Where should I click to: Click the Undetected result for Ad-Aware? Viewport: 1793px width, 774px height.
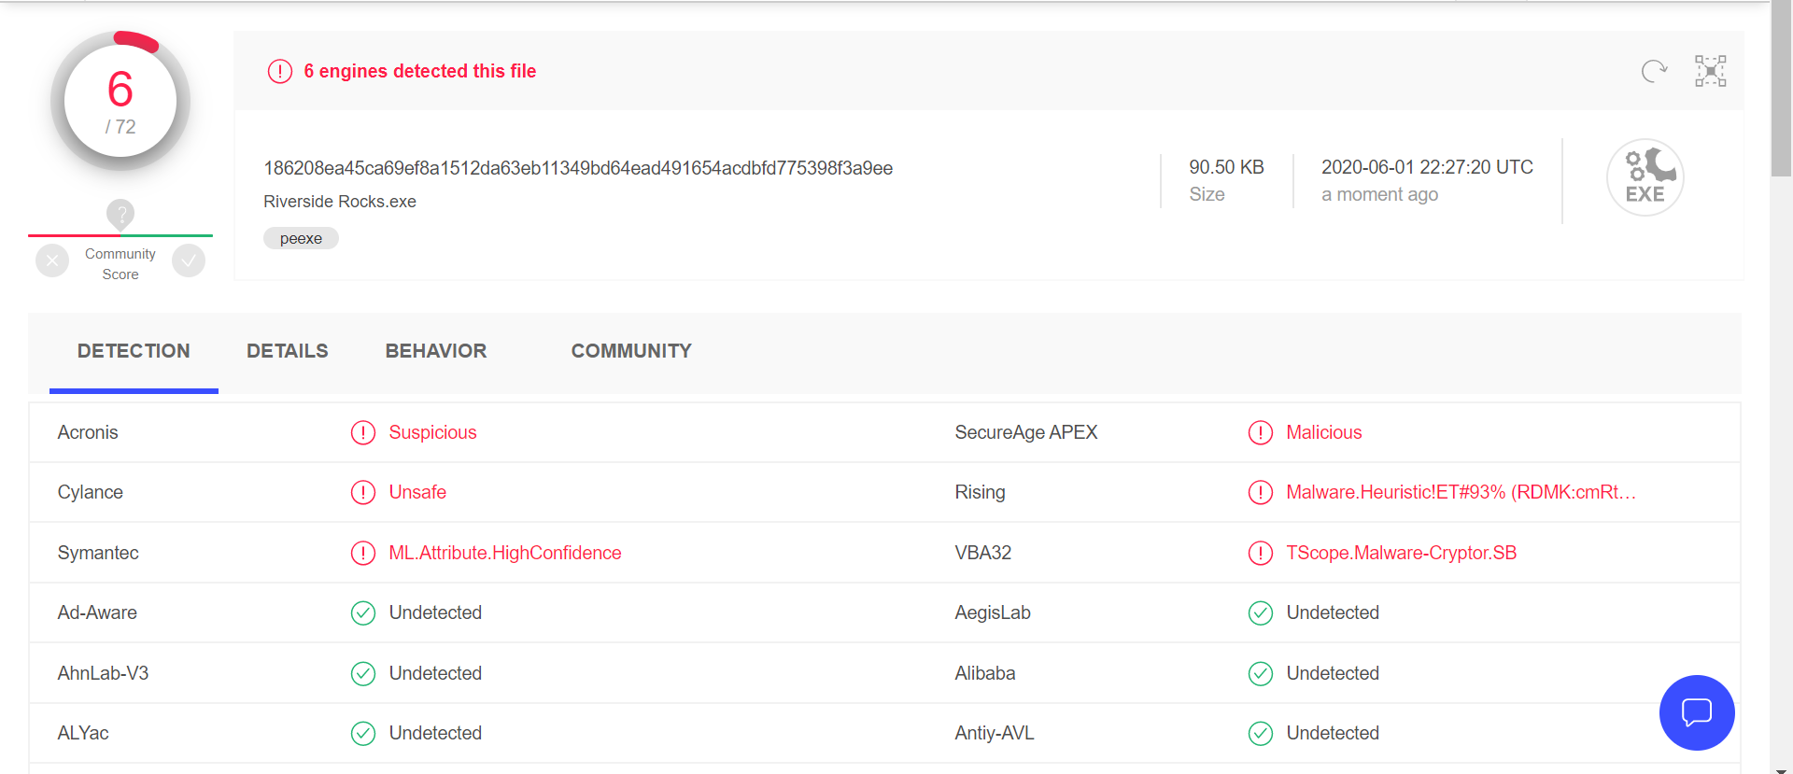coord(435,612)
